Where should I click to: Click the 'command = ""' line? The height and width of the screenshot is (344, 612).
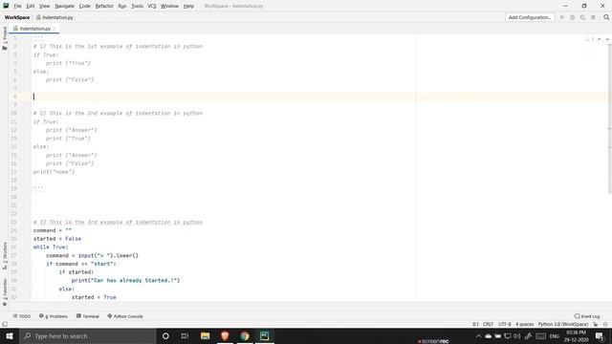point(53,230)
